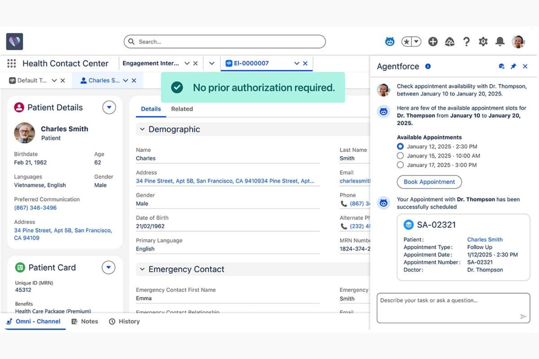Screen dimensions: 539x359
Task: Open the tab overflow chevron menu
Action: [212, 63]
